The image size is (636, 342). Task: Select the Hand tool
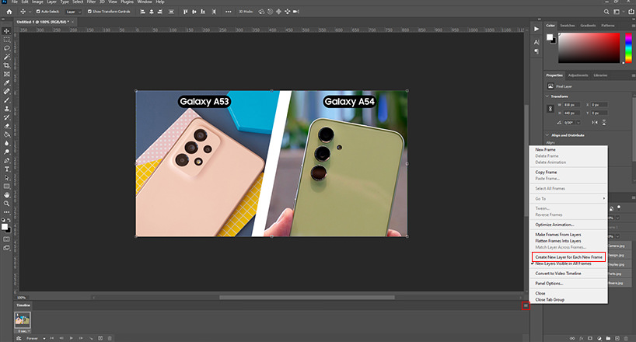click(x=6, y=195)
